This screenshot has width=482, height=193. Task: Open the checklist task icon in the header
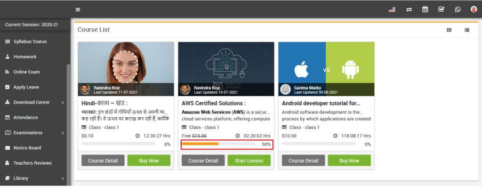click(x=442, y=9)
